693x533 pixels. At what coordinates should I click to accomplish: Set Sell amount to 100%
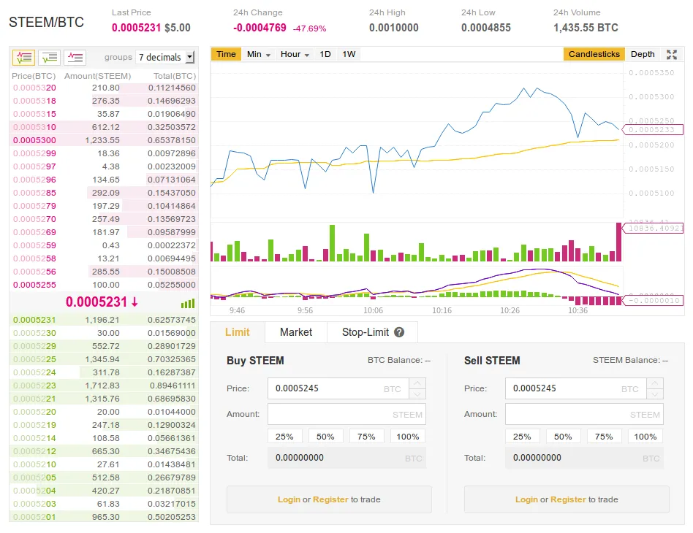(645, 437)
